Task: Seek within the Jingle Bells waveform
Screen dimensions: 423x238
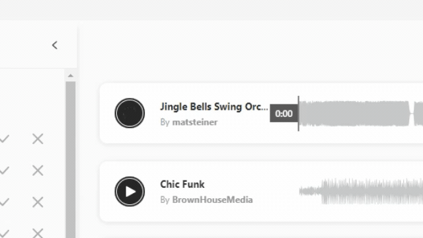Action: [361, 114]
